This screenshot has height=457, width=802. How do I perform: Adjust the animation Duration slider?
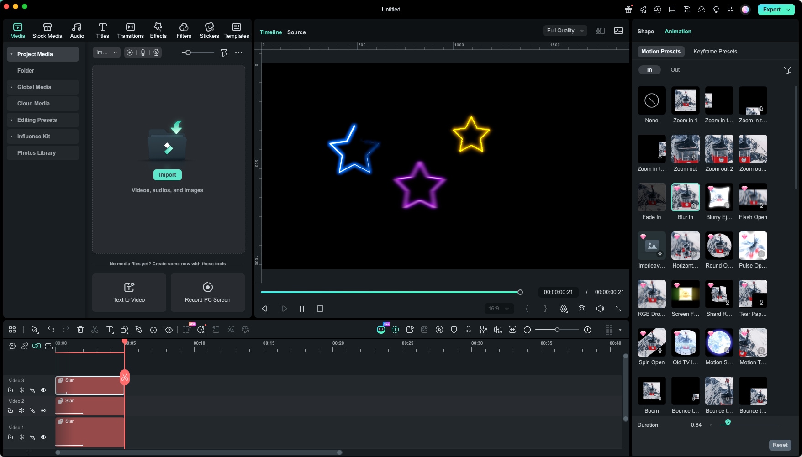[728, 423]
